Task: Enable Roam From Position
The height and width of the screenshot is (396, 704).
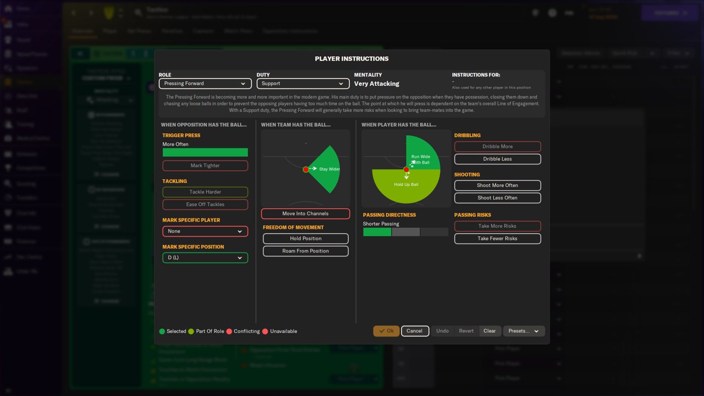Action: (305, 251)
